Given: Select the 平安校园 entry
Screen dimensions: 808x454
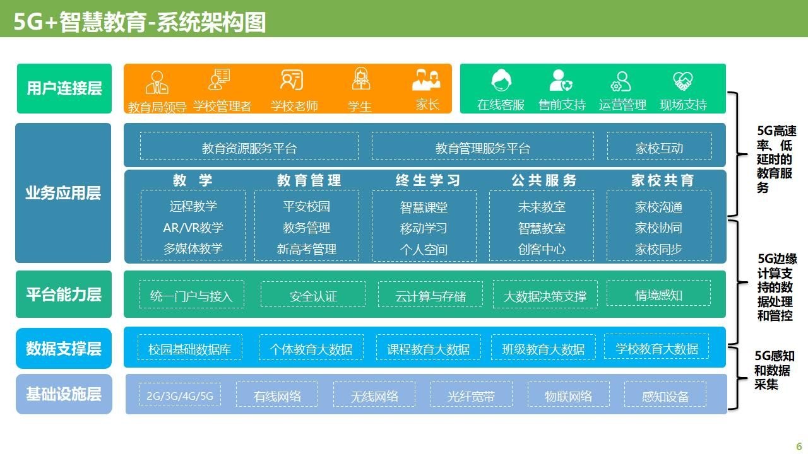Looking at the screenshot, I should tap(307, 206).
